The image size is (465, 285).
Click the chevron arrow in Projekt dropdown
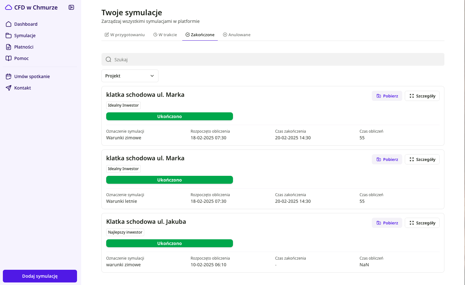pyautogui.click(x=152, y=76)
